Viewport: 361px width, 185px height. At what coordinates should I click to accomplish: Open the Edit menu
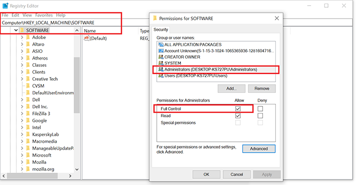click(x=15, y=15)
